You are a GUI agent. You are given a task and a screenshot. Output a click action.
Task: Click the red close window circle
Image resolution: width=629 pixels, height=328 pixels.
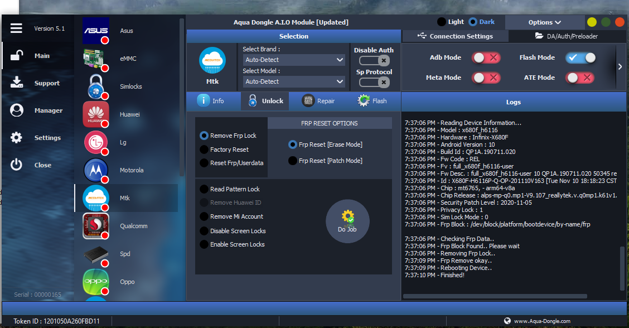pyautogui.click(x=620, y=22)
